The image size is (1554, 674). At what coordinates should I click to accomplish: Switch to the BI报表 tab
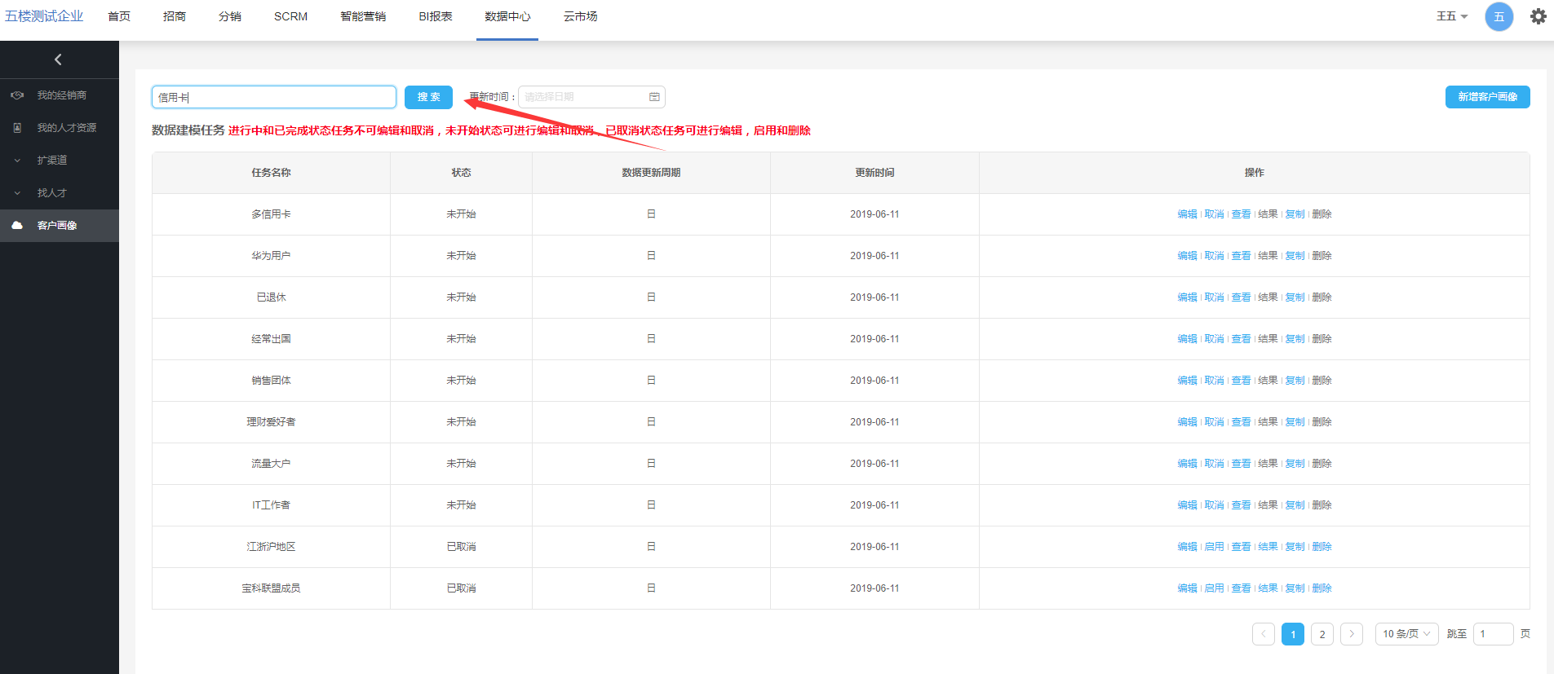coord(435,16)
